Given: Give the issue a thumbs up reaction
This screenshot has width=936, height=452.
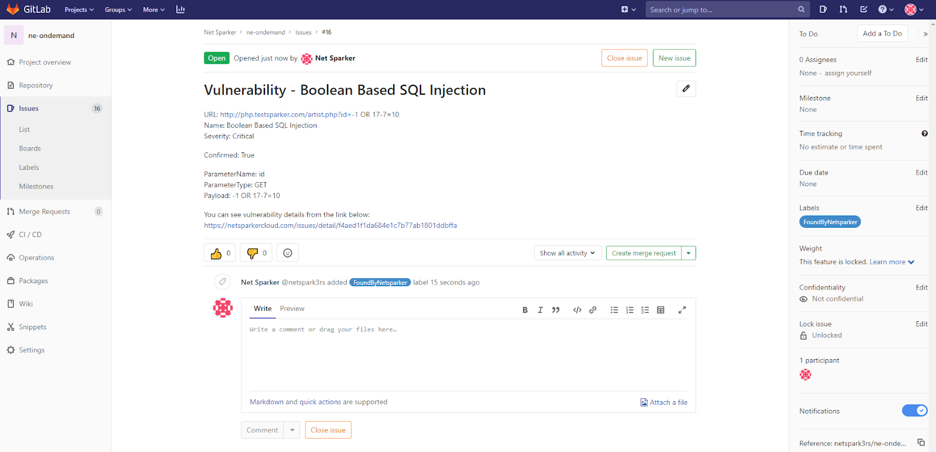Looking at the screenshot, I should [x=216, y=253].
